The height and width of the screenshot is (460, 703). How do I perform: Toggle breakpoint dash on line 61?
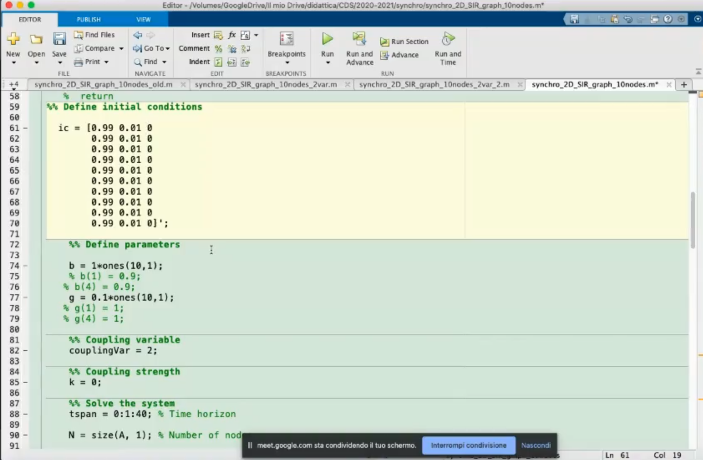pyautogui.click(x=26, y=128)
